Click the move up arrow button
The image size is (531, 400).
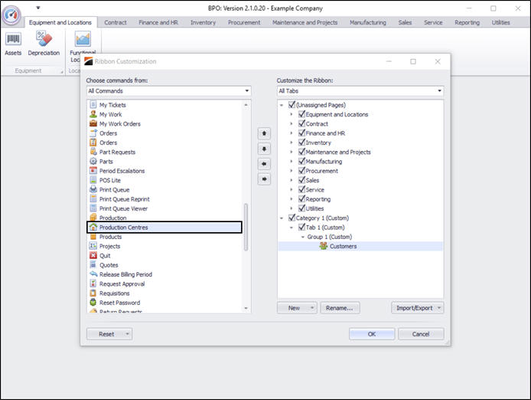click(x=264, y=133)
